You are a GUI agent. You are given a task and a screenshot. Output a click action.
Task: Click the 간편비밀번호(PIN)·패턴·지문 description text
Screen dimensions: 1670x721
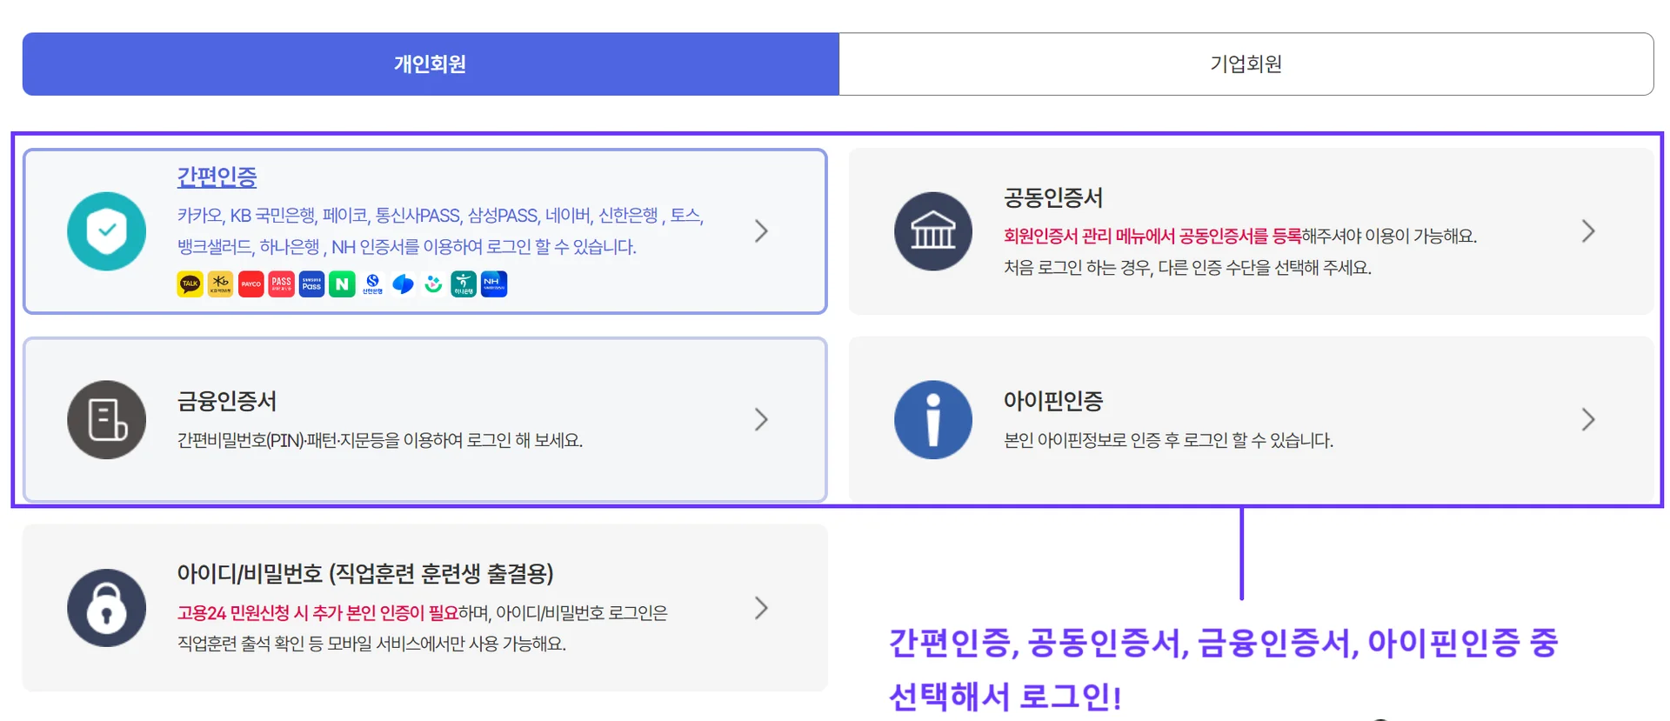(x=380, y=440)
